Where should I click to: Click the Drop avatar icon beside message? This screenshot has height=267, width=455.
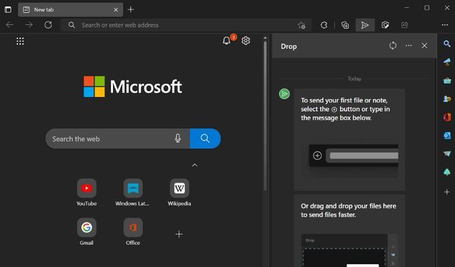(284, 94)
